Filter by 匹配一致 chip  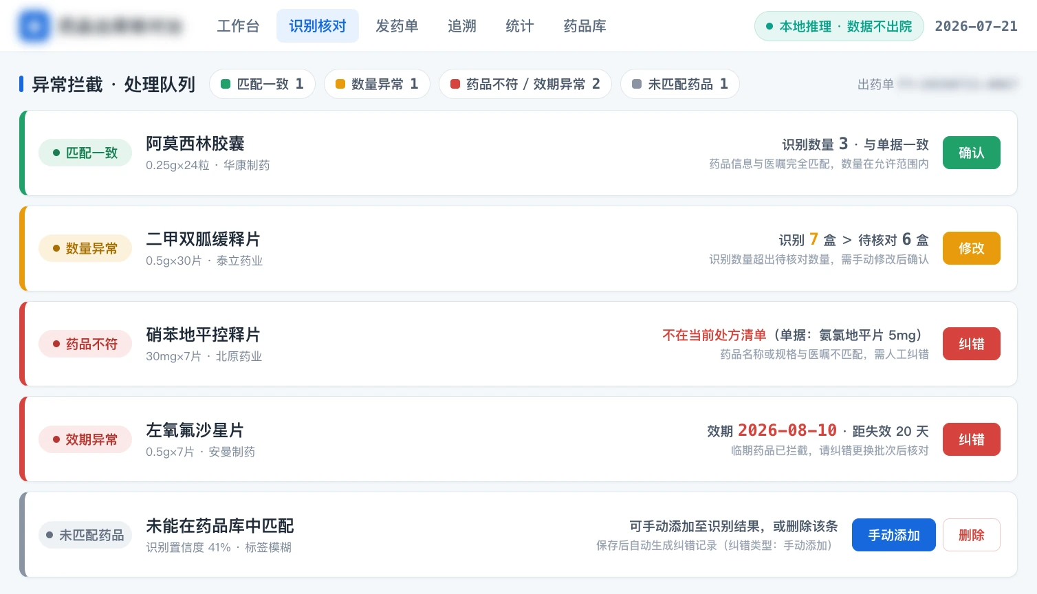pos(262,84)
